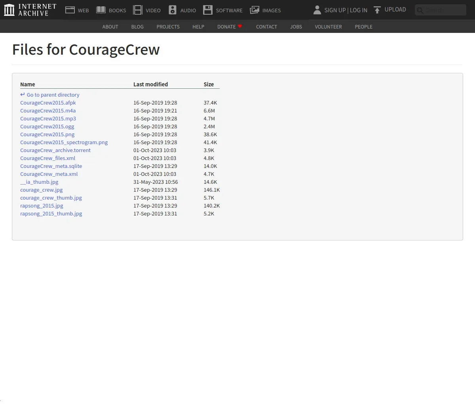Click the 16-Sep-2019 19:21 date
This screenshot has width=475, height=404.
pyautogui.click(x=155, y=111)
